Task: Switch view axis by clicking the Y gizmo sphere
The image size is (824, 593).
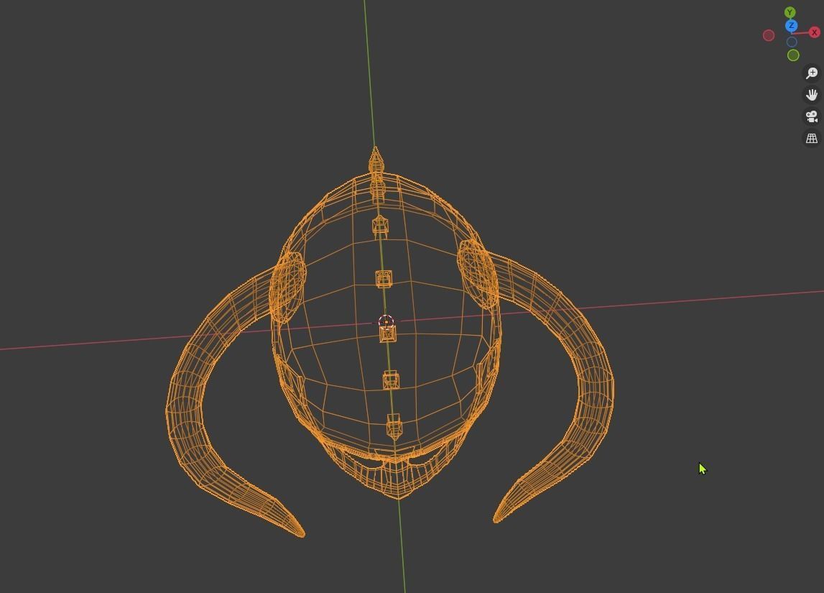Action: pos(790,12)
